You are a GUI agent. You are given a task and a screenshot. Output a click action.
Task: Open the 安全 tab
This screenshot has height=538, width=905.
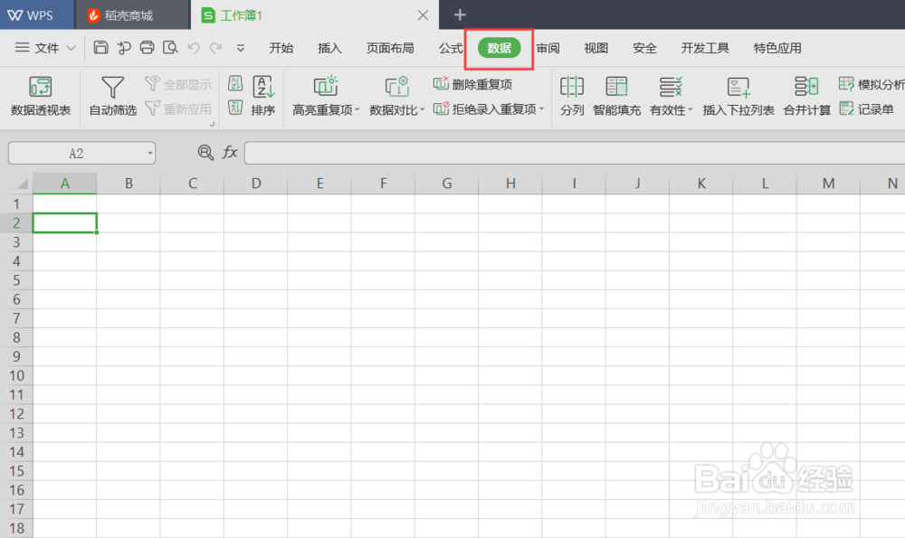644,48
